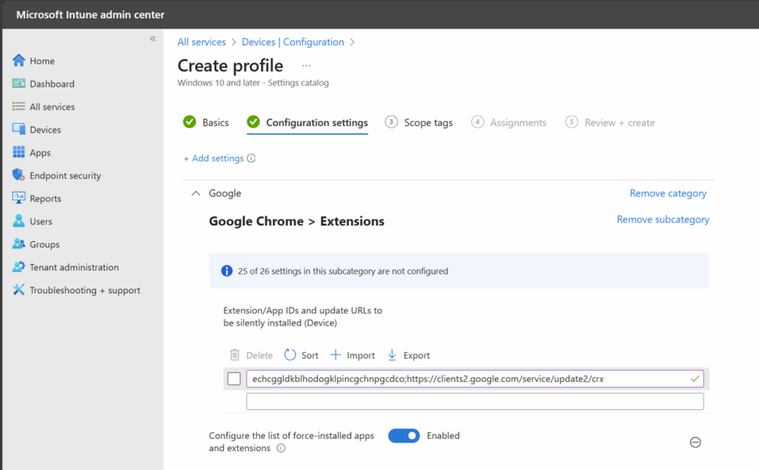Select the Troubleshooting + support tools icon
The image size is (759, 470).
tap(19, 289)
